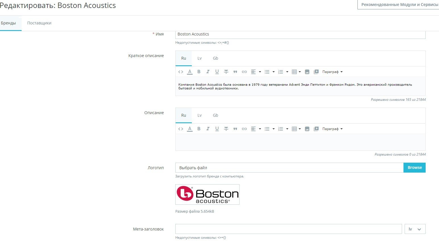Click into the Краткое описание text area

click(300, 86)
